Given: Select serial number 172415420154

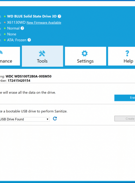Looking at the screenshot, I should [x=19, y=81].
